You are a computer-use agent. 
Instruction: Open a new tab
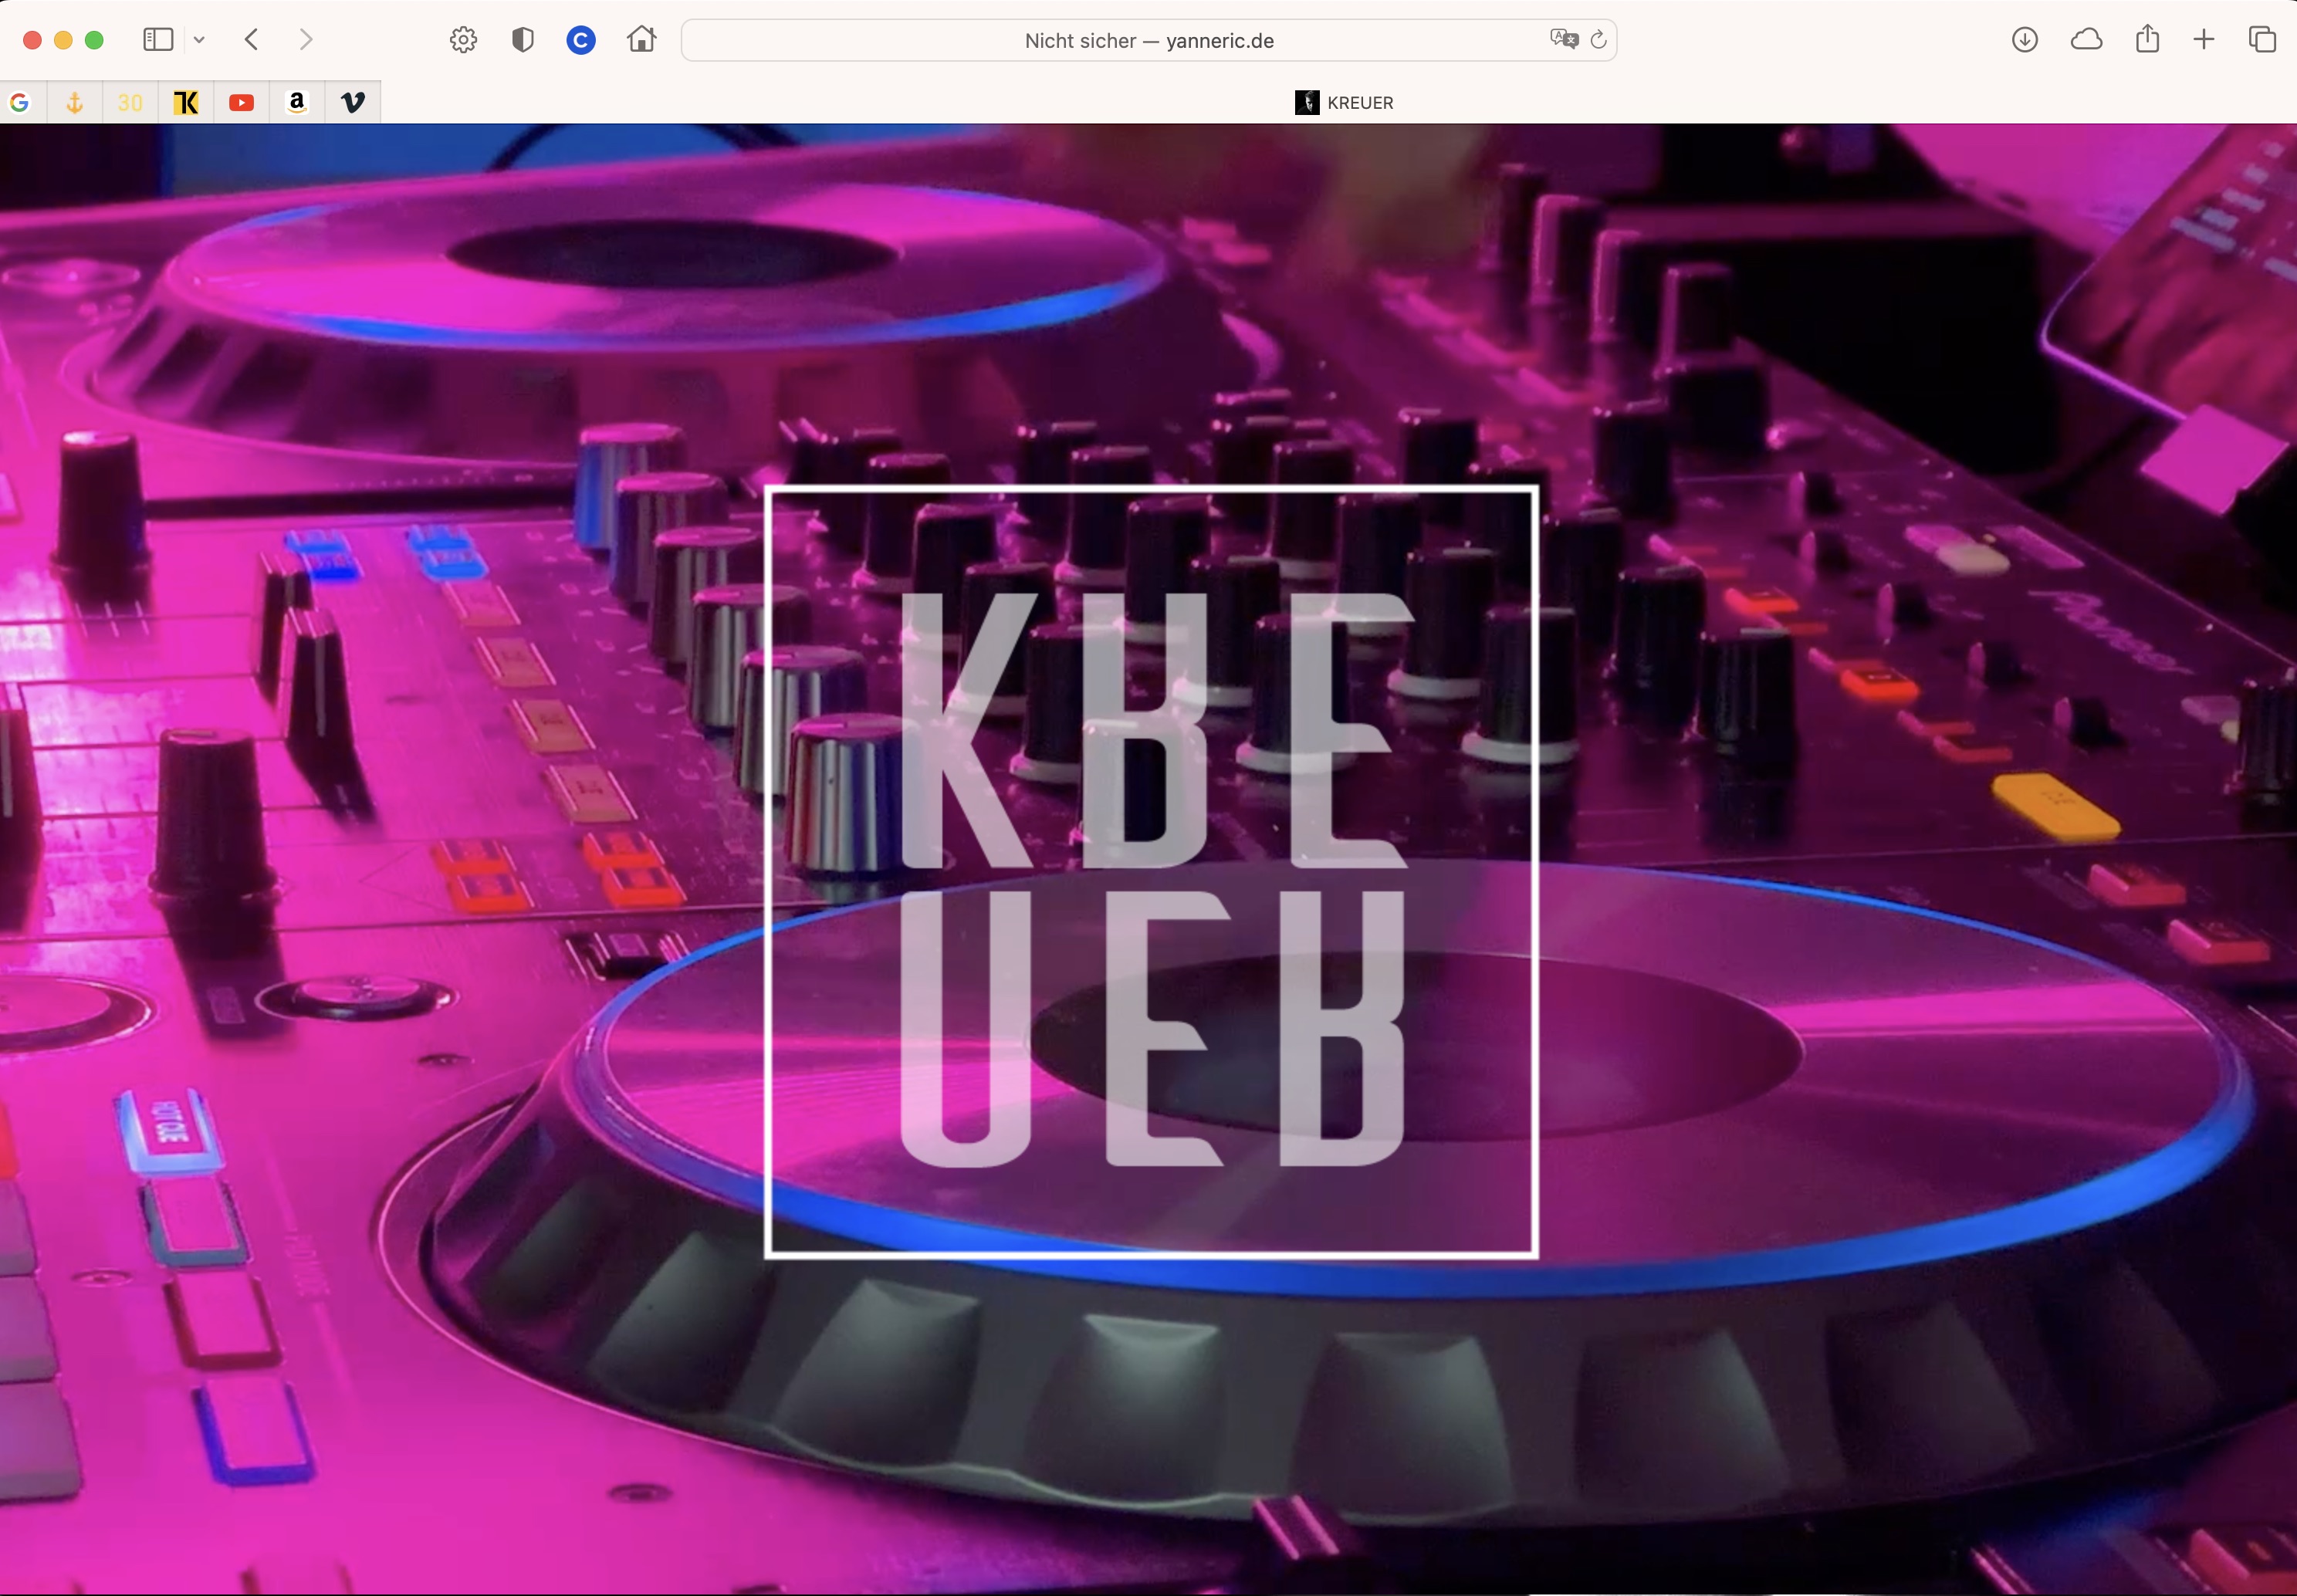[2204, 40]
